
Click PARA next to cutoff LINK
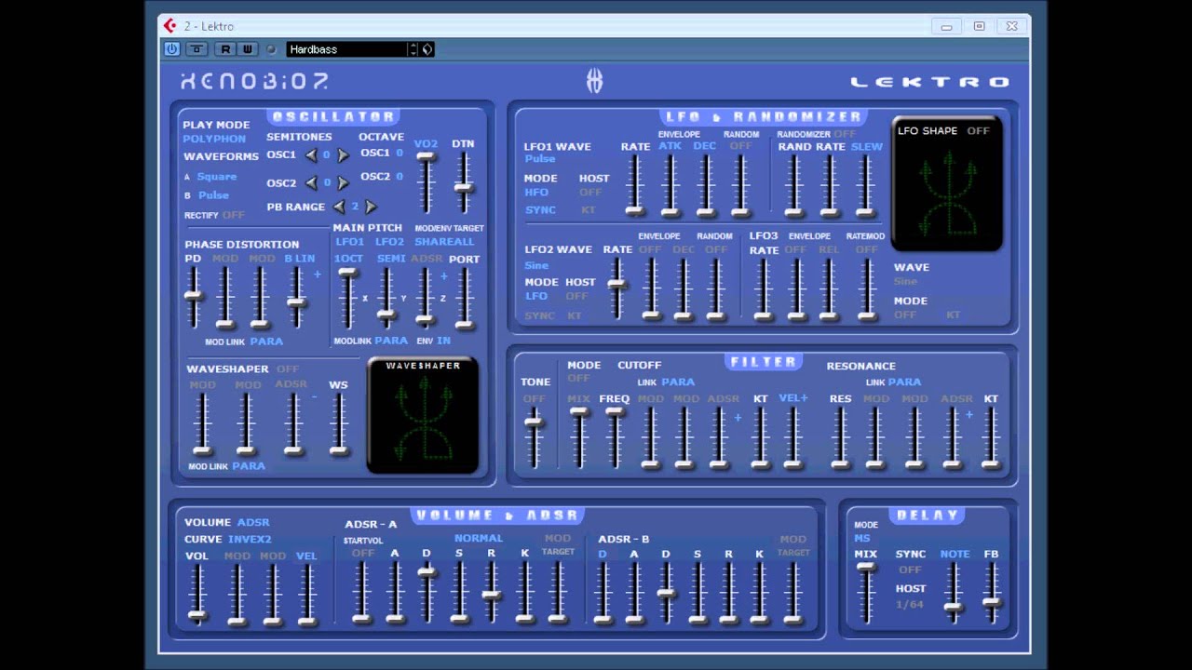click(678, 382)
